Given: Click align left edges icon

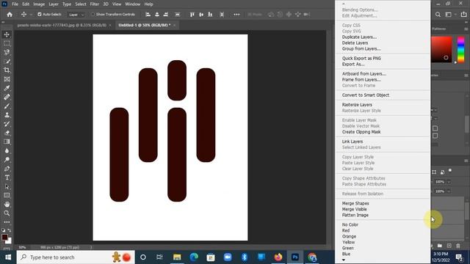Looking at the screenshot, I should (148, 15).
